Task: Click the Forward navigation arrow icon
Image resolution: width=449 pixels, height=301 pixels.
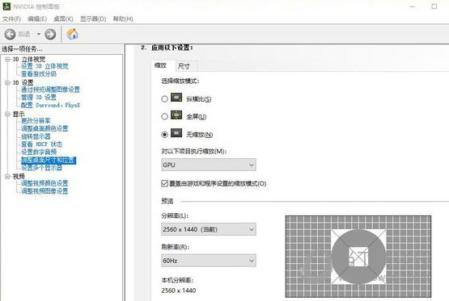Action: [50, 34]
